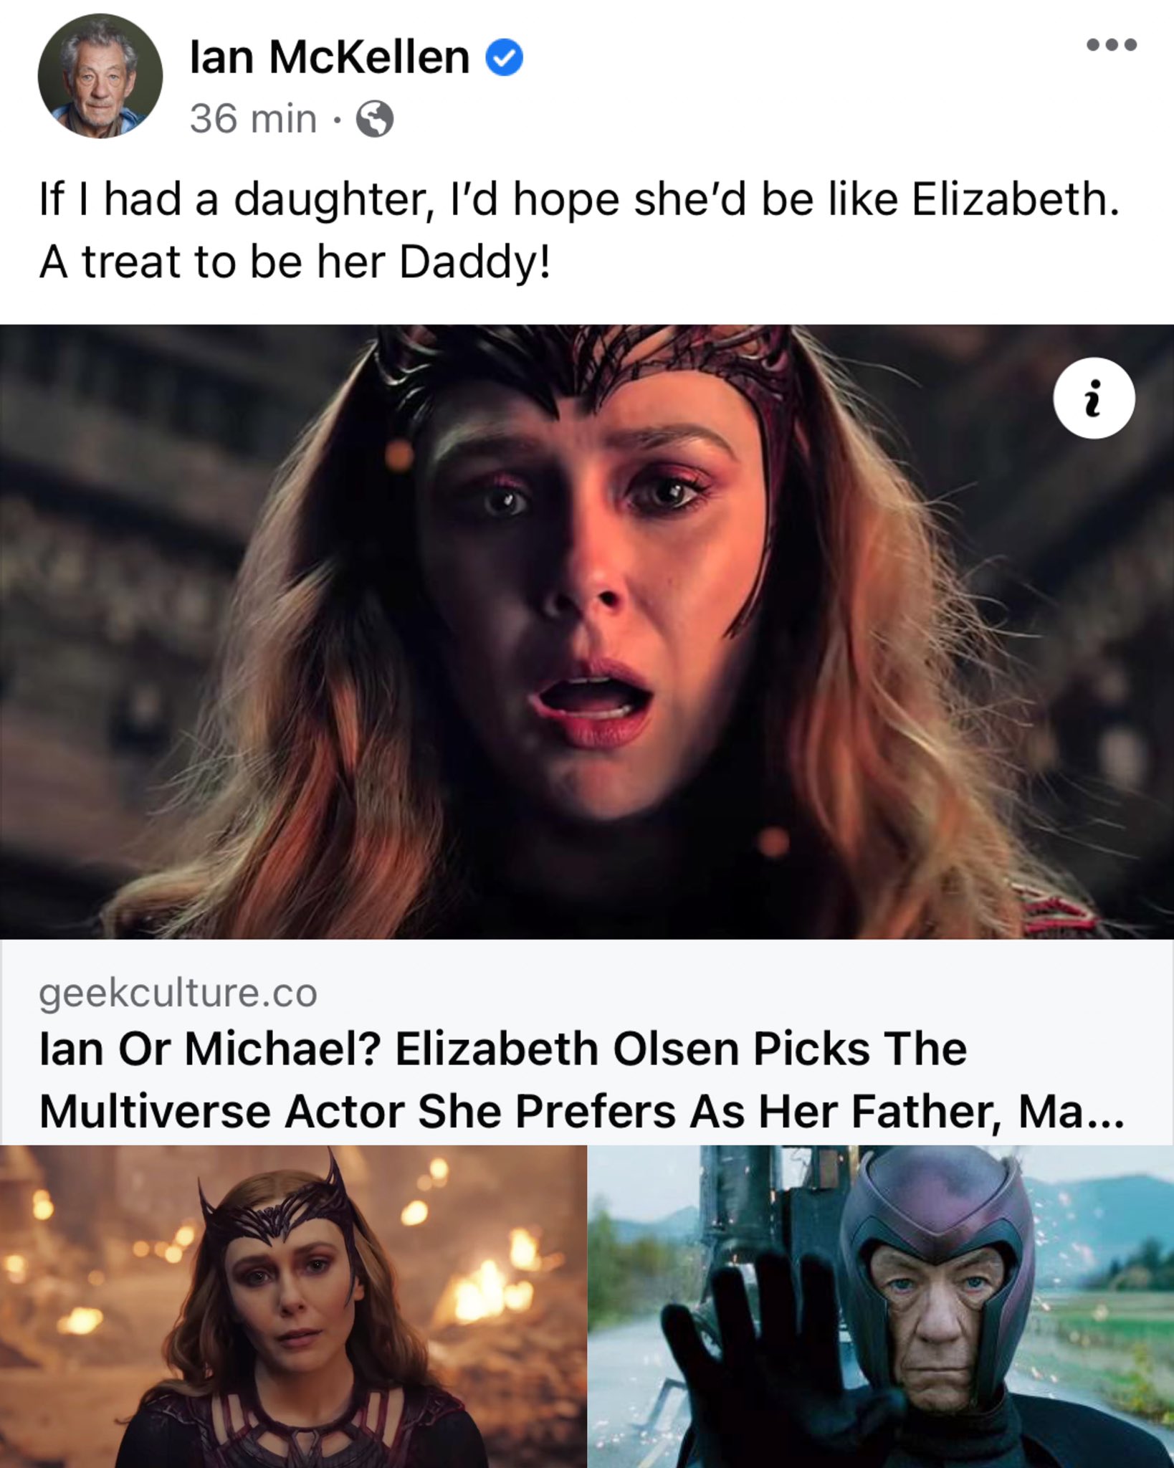Screen dimensions: 1174x1468
Task: Click the globe public audience icon
Action: coord(376,119)
